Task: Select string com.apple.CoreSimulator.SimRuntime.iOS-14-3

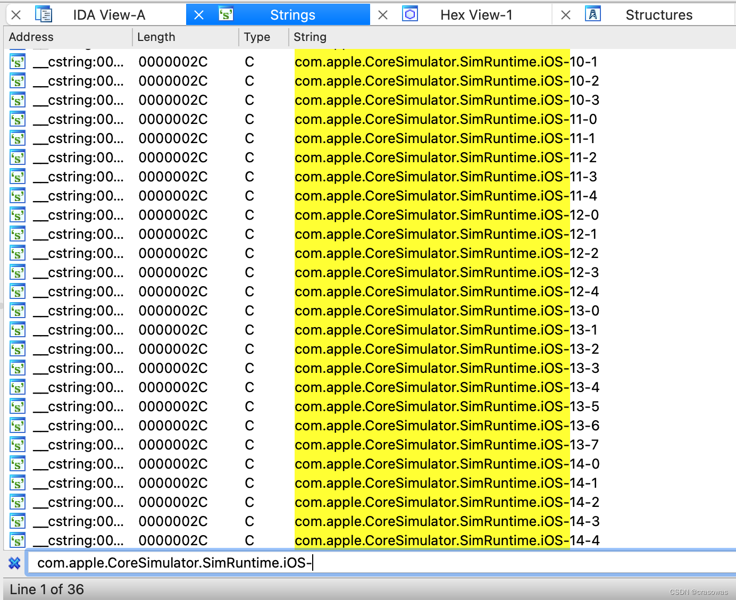Action: click(447, 521)
